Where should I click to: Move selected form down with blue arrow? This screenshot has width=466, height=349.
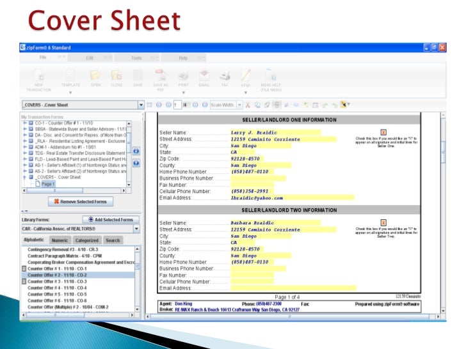136,163
